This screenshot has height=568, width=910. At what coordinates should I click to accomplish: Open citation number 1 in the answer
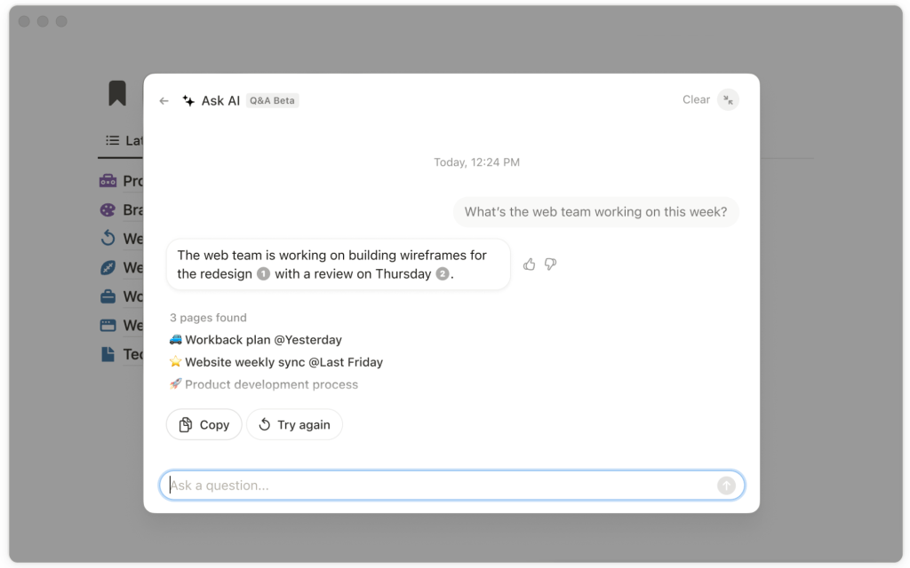(x=263, y=274)
